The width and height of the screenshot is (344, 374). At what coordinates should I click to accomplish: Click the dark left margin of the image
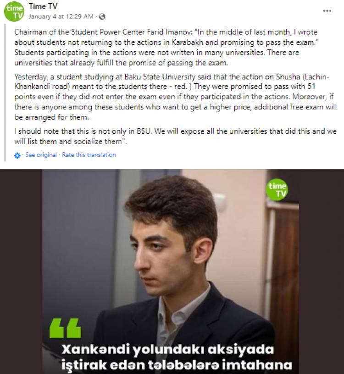pos(21,271)
